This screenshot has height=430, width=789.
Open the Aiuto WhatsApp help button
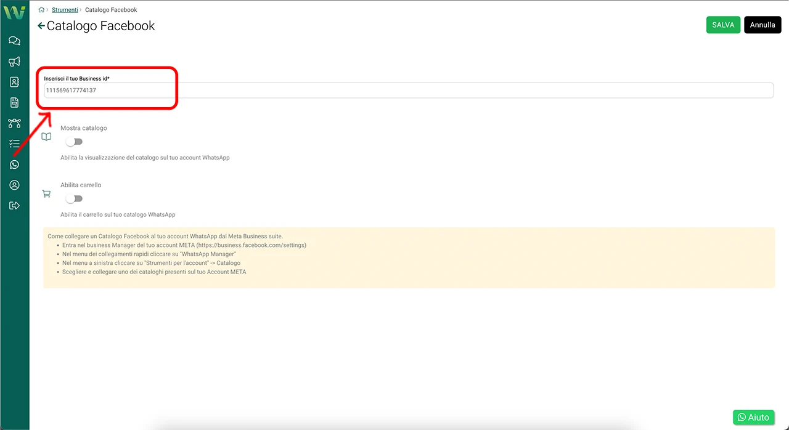coord(753,417)
